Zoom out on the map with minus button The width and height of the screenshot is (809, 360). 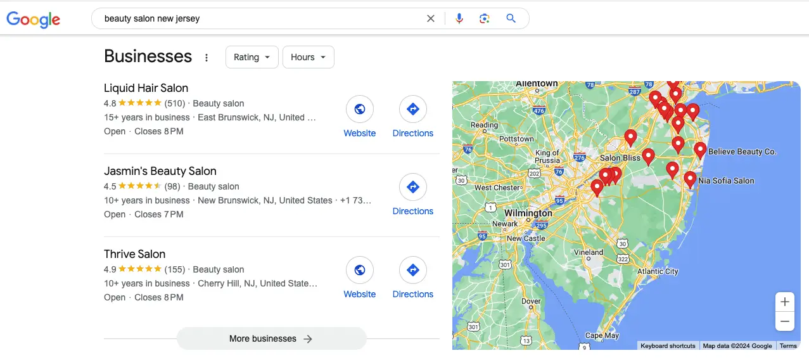[785, 321]
